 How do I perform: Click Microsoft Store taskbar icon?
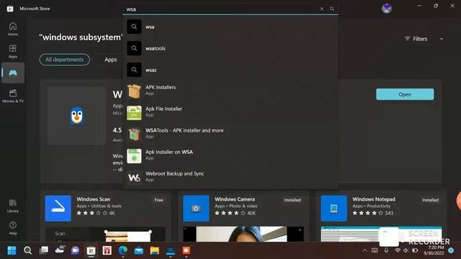point(91,250)
